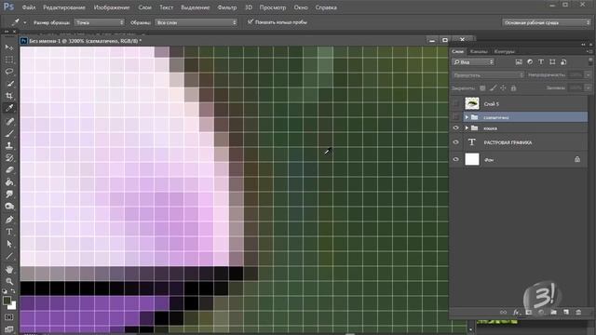Show the схематично group visibility

456,117
